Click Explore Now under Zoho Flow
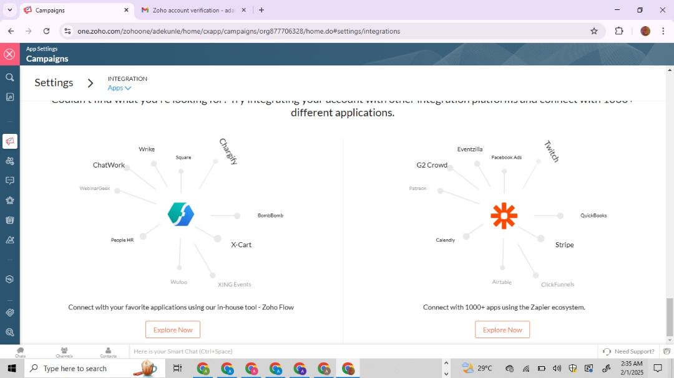Viewport: 674px width, 378px height. tap(173, 329)
